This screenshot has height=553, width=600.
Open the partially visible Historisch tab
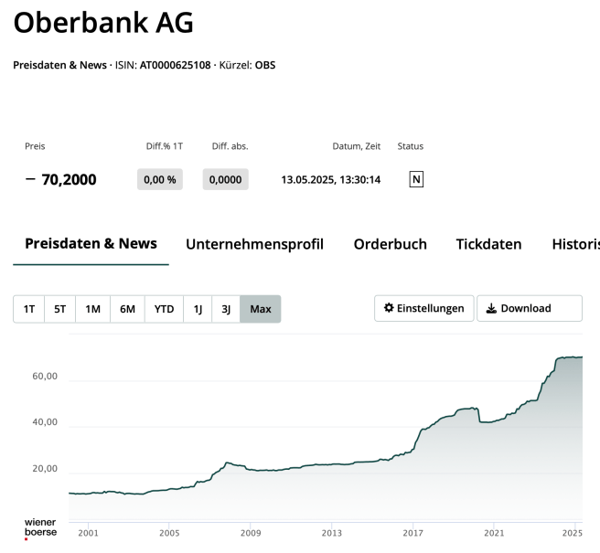[x=575, y=245]
